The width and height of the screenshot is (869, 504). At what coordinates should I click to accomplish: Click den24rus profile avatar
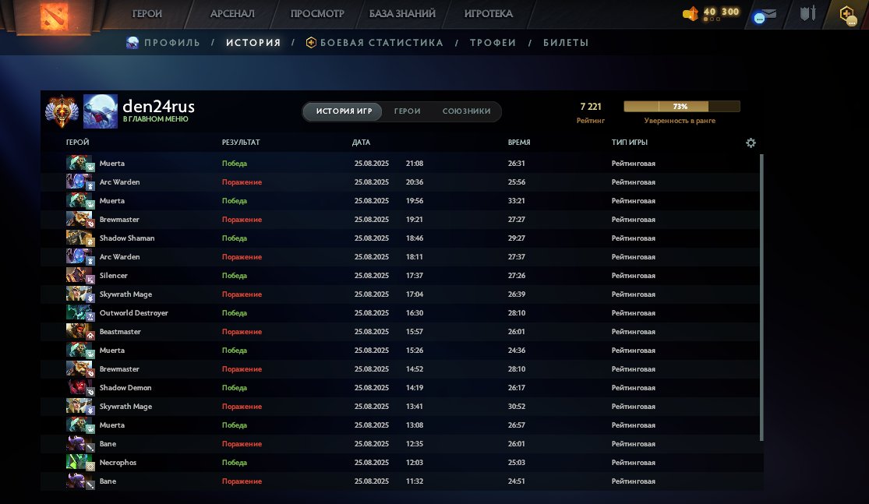tap(101, 111)
